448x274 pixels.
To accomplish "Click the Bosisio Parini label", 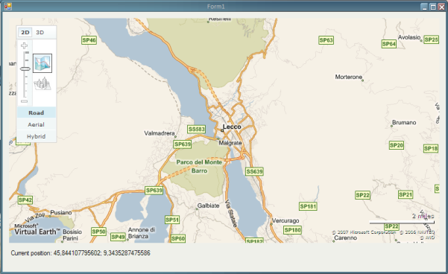I will coord(72,235).
